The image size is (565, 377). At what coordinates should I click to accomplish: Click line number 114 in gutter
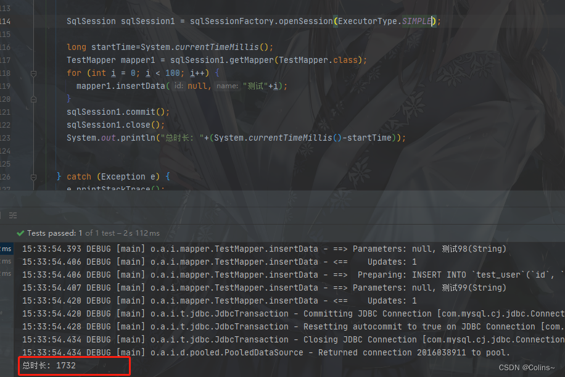[5, 22]
